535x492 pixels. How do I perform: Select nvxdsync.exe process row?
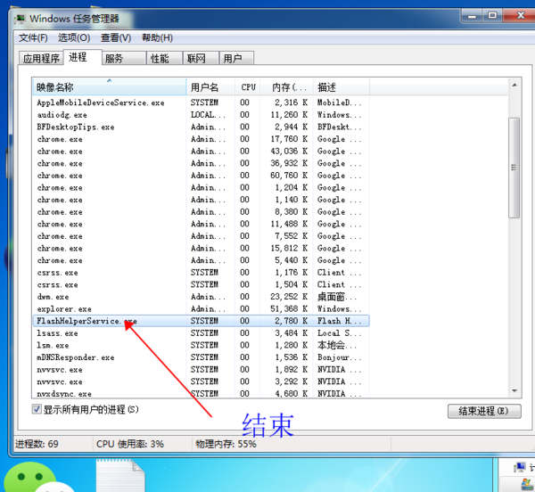pos(201,393)
